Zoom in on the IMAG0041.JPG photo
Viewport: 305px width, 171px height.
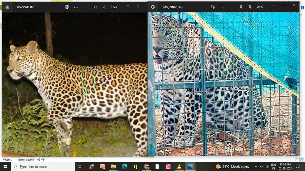[105, 7]
